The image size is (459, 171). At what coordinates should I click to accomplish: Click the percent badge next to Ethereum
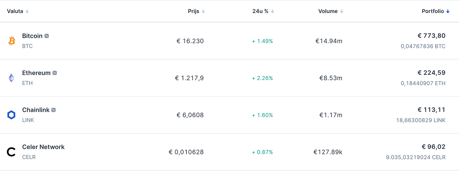(x=55, y=73)
